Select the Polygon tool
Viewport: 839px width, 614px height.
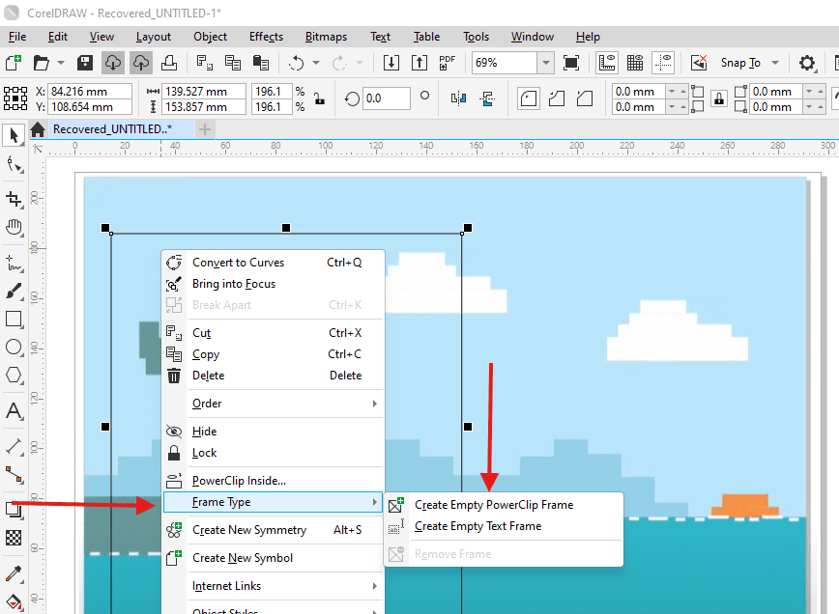click(14, 375)
